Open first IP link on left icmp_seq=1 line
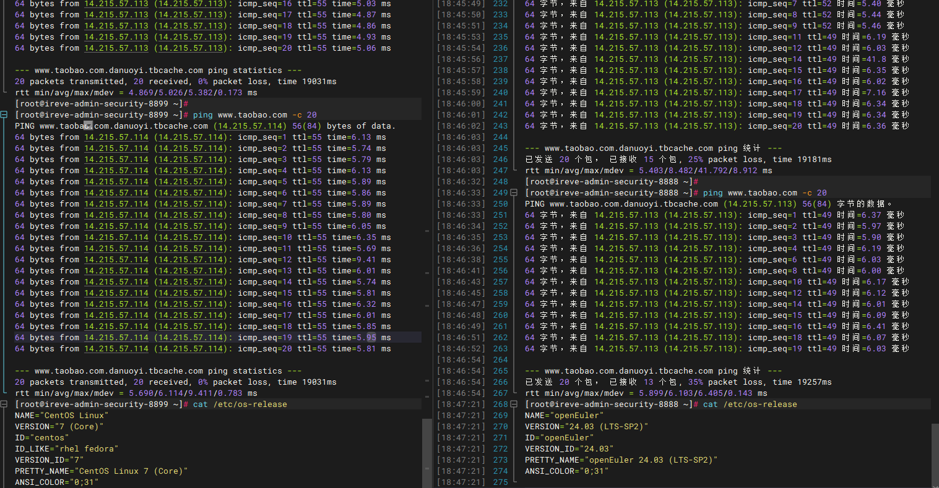 [x=116, y=137]
